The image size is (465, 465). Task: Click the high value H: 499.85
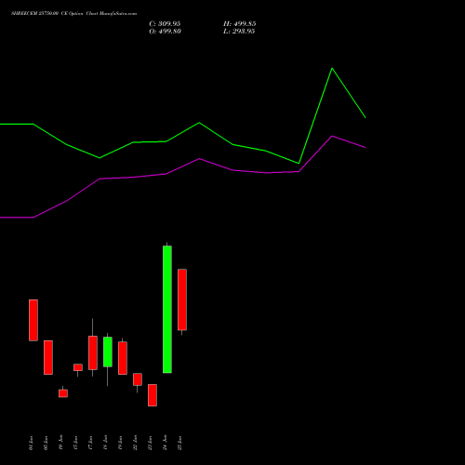point(240,24)
